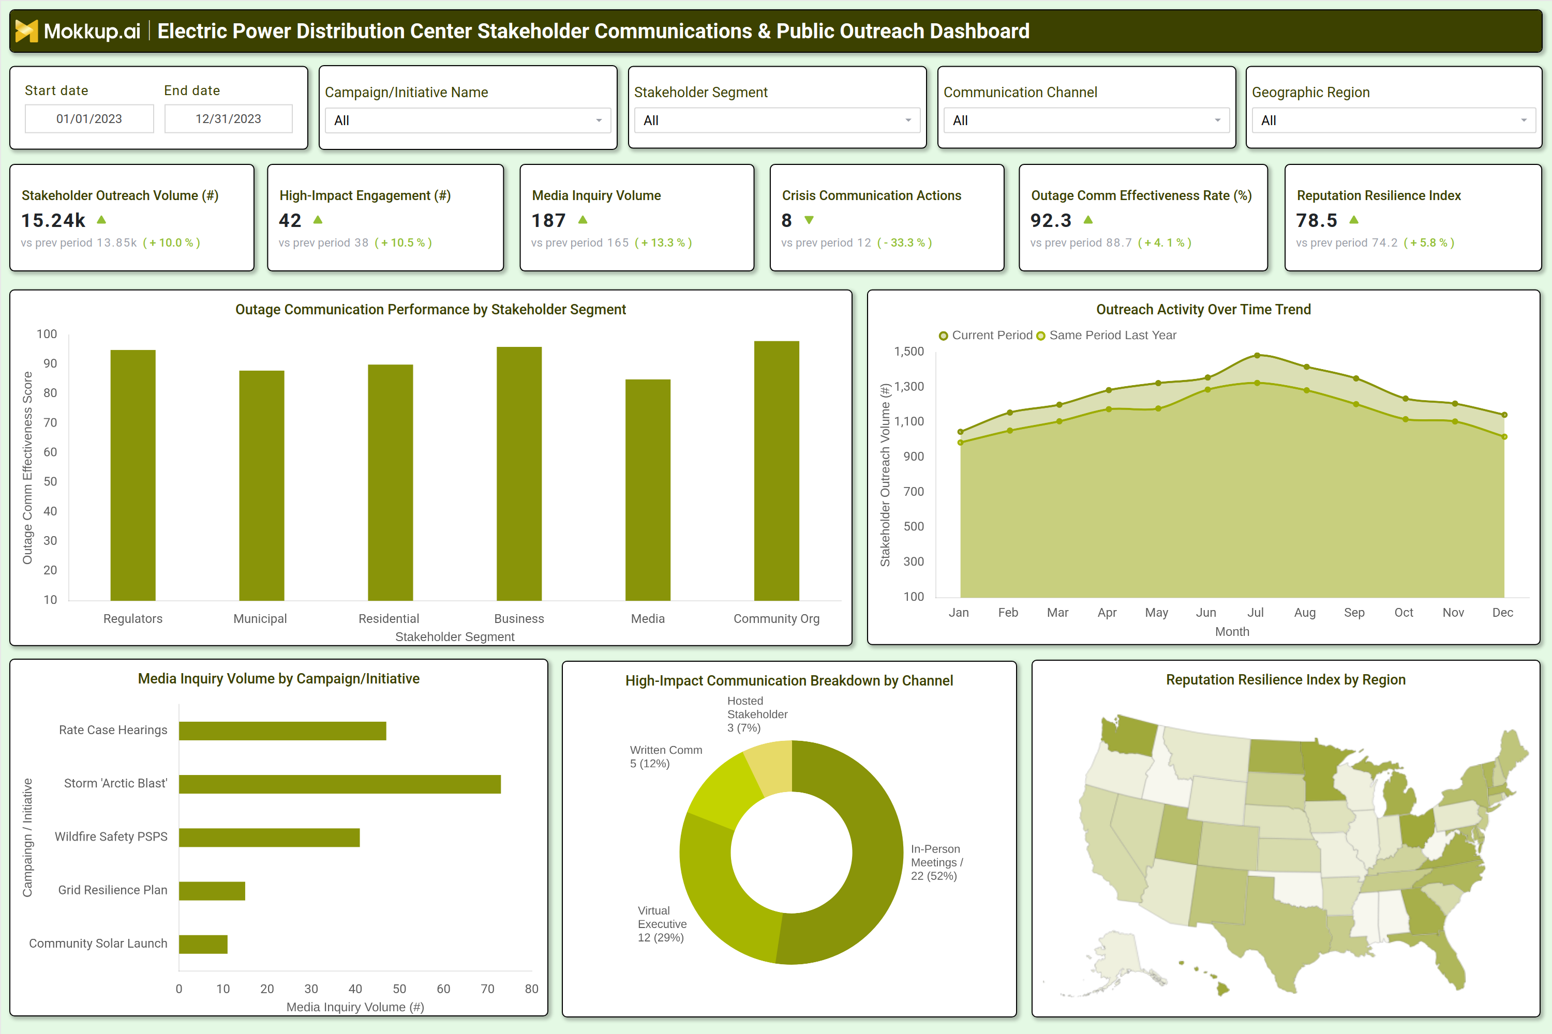Click the Residential bar in the segment chart
Screen dimensions: 1552x1034
pyautogui.click(x=390, y=482)
